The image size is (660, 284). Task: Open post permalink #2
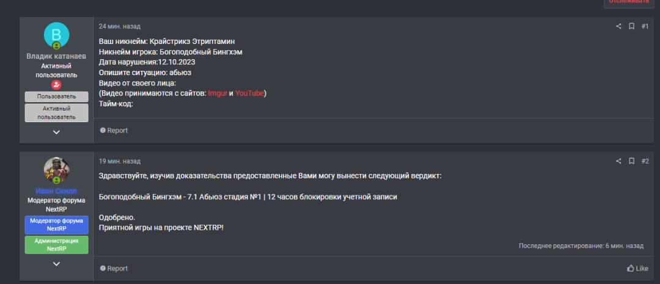pyautogui.click(x=645, y=161)
